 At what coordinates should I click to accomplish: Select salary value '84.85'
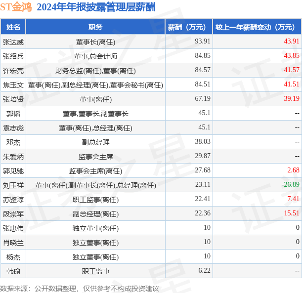[203, 55]
